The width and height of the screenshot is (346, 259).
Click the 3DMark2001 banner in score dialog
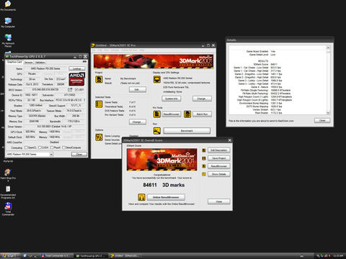click(x=161, y=160)
